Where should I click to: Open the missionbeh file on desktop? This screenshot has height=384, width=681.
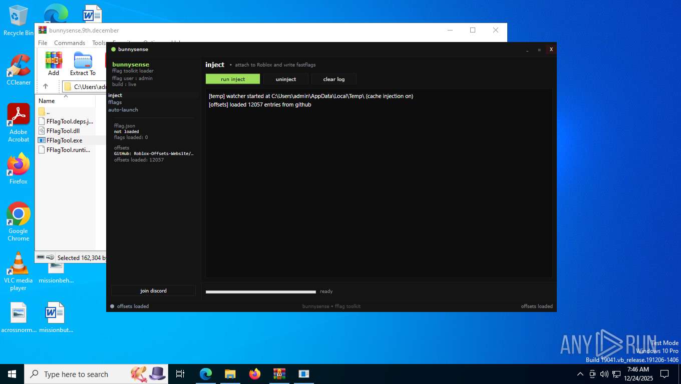[56, 272]
